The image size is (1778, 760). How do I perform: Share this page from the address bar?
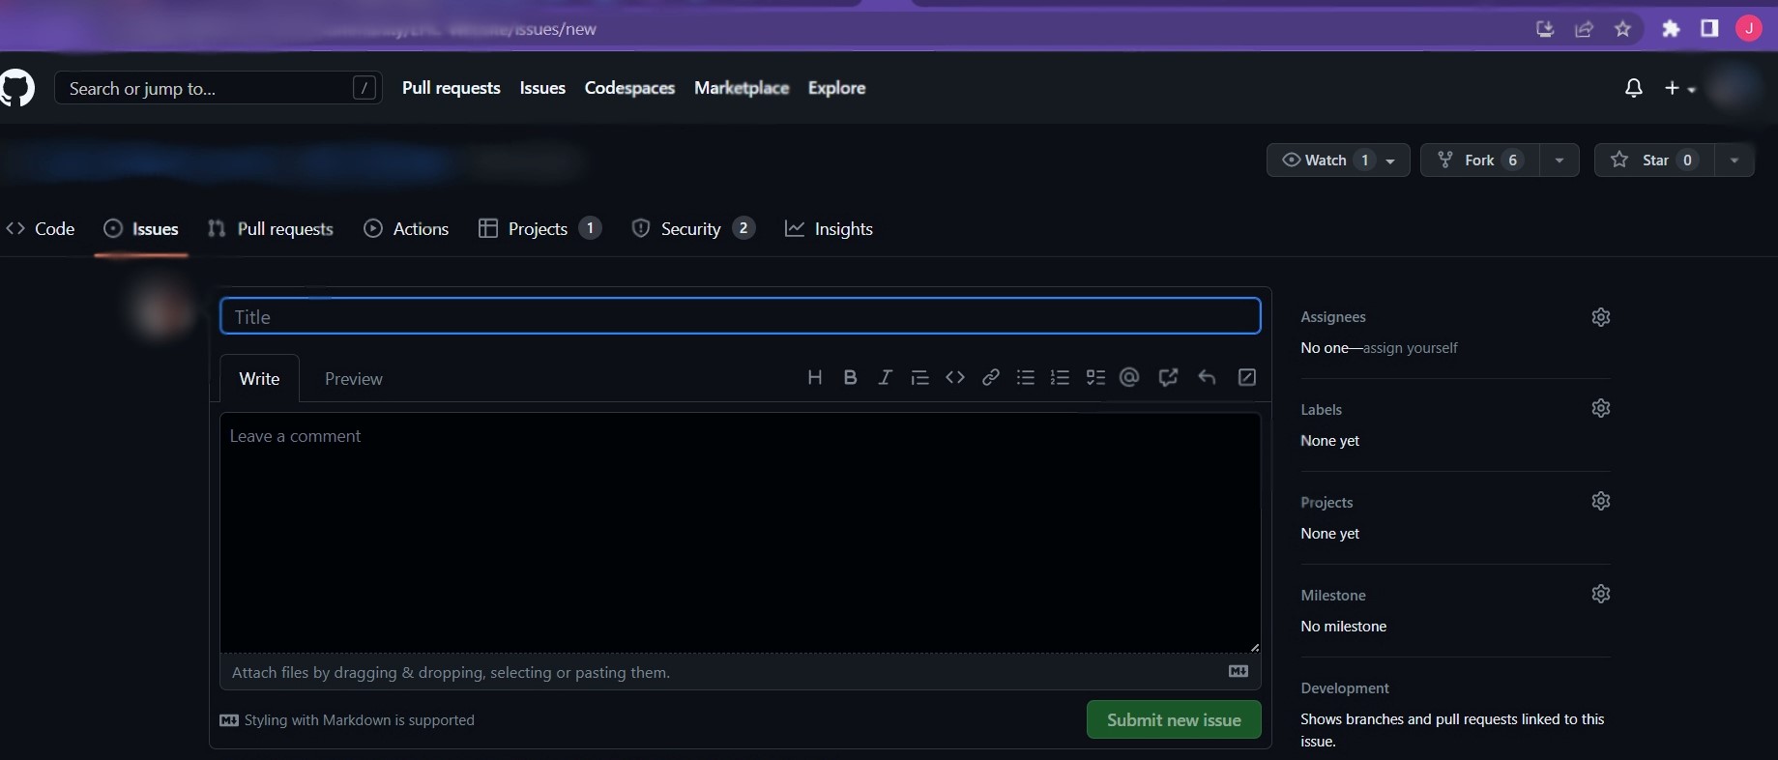click(1584, 29)
